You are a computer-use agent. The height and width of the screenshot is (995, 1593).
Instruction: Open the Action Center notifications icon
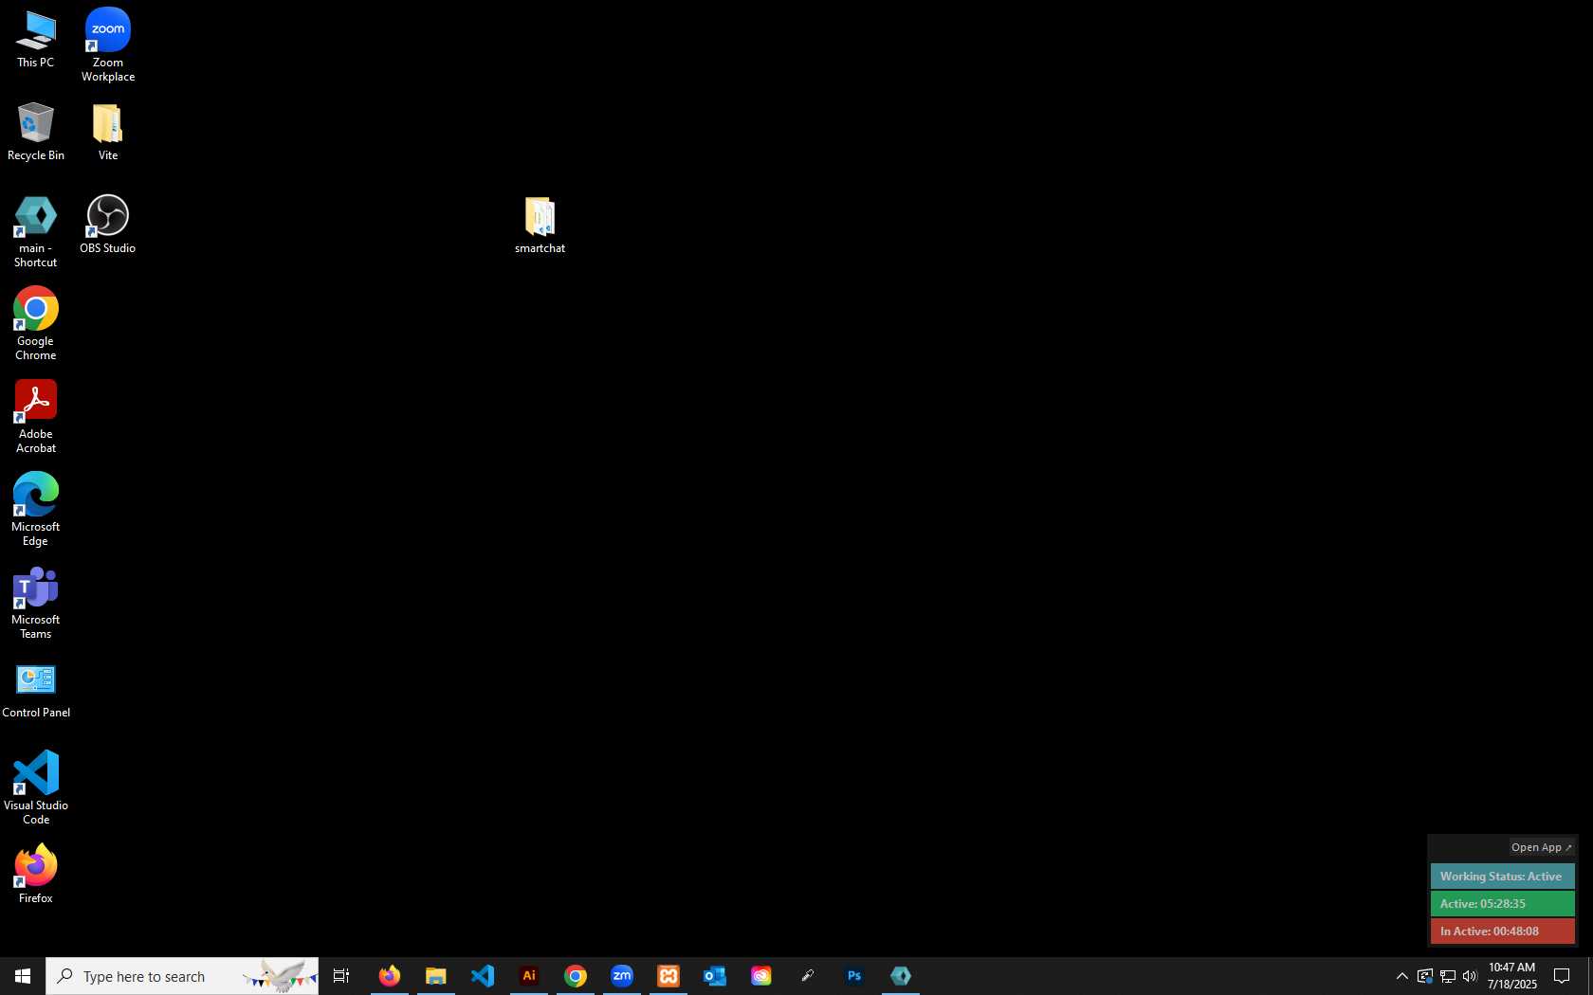[1562, 976]
